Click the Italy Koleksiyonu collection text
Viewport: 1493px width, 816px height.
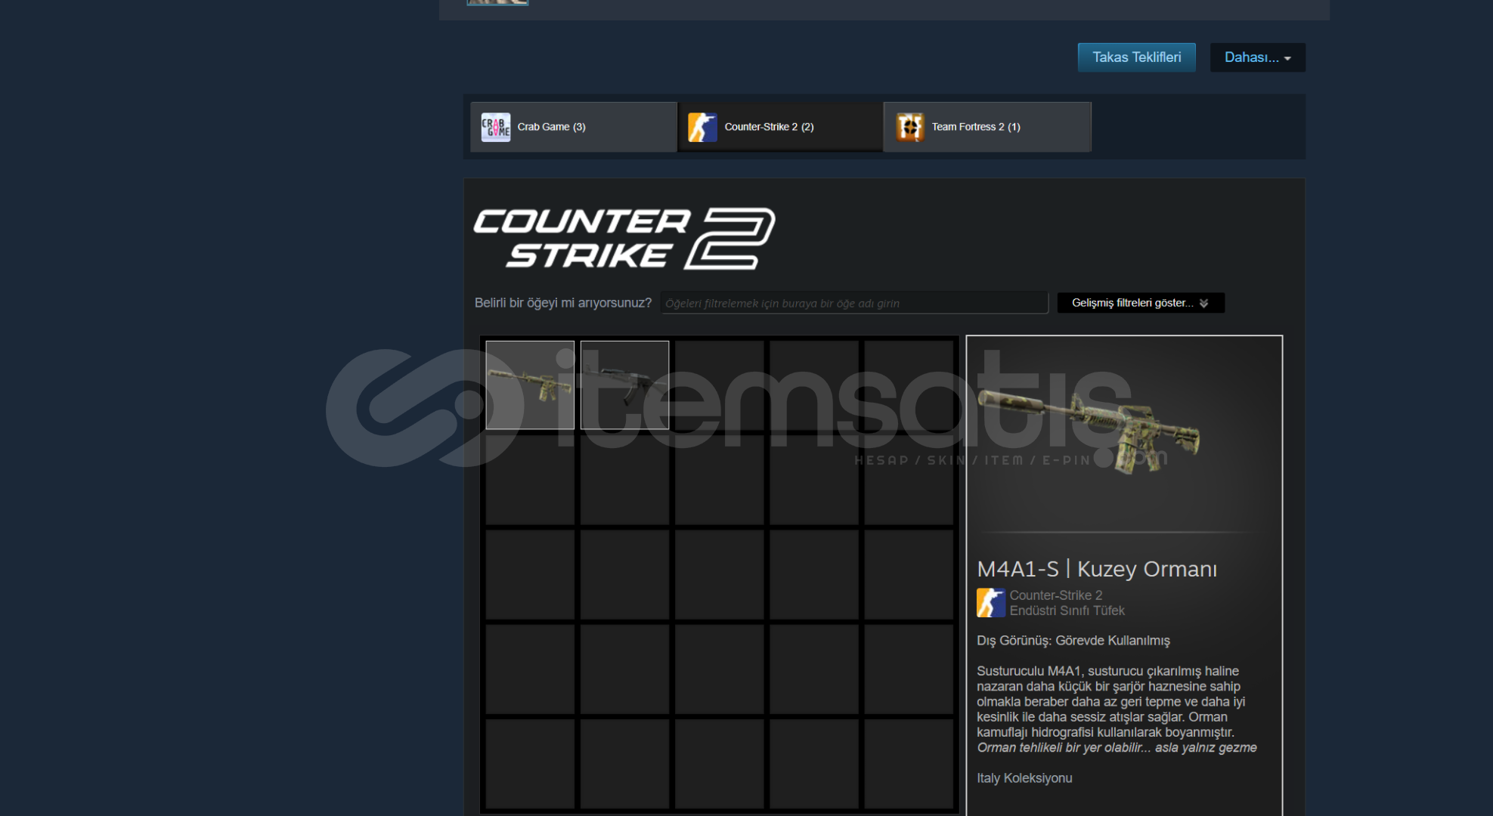coord(1024,778)
